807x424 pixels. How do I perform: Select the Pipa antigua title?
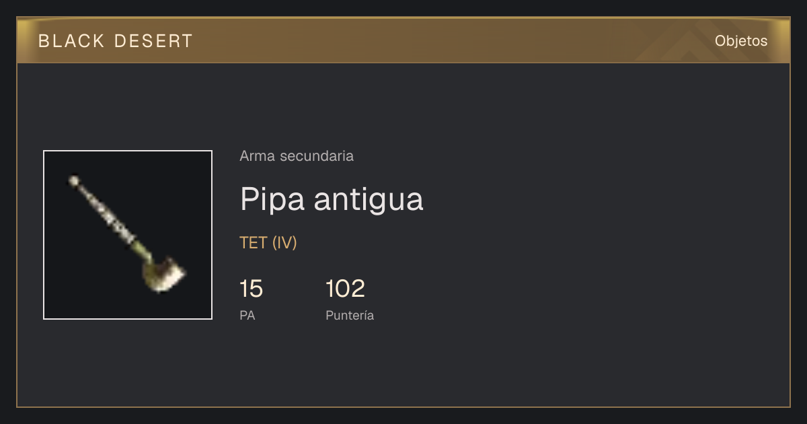coord(332,199)
